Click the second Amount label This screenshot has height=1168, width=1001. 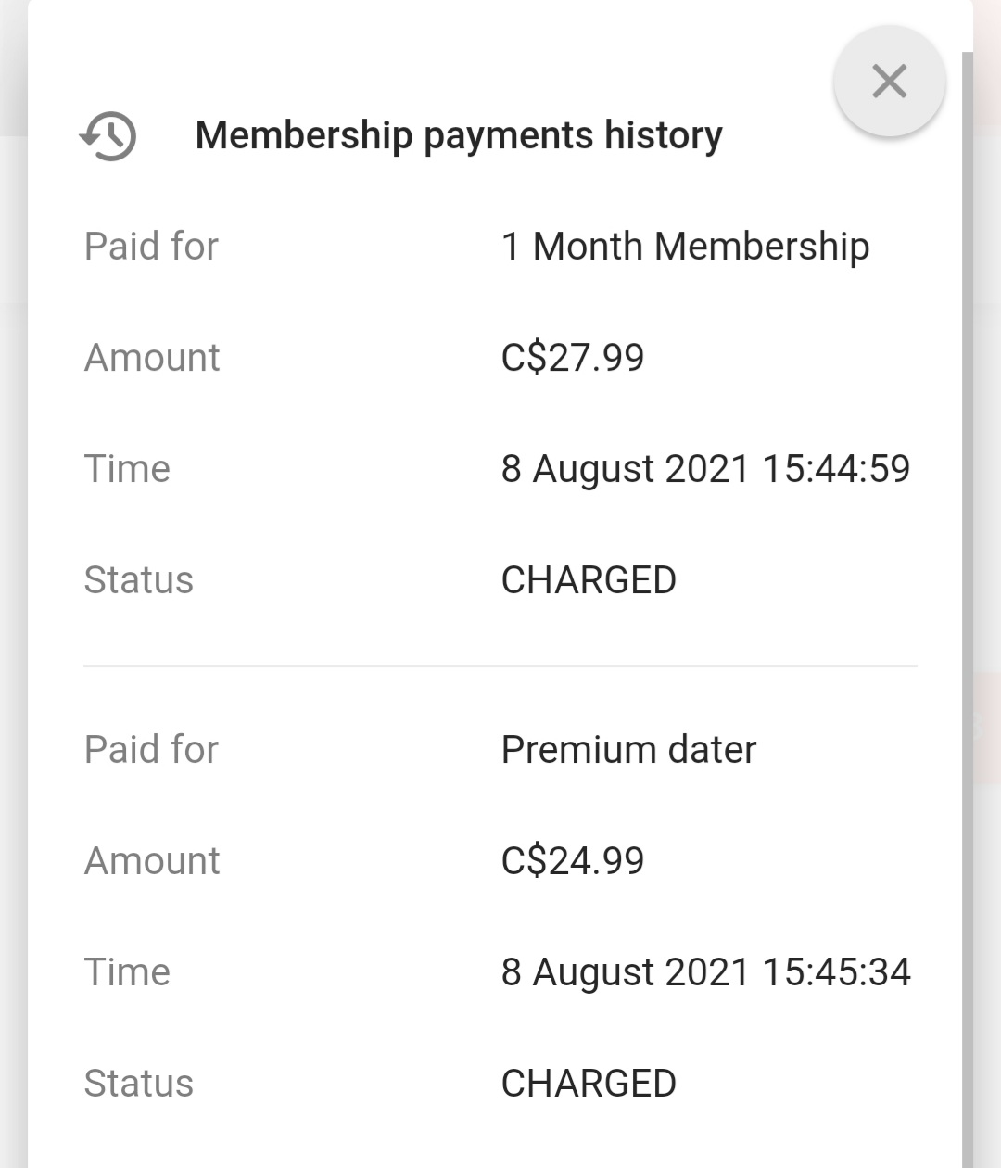click(x=152, y=861)
